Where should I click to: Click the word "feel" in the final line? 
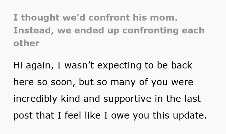click(73, 115)
